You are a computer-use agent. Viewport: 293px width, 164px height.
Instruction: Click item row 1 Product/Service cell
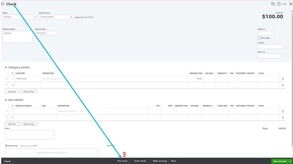(28, 111)
